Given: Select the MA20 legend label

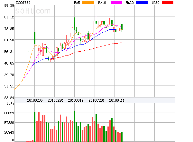Looking at the screenshot, I should pos(130,3).
